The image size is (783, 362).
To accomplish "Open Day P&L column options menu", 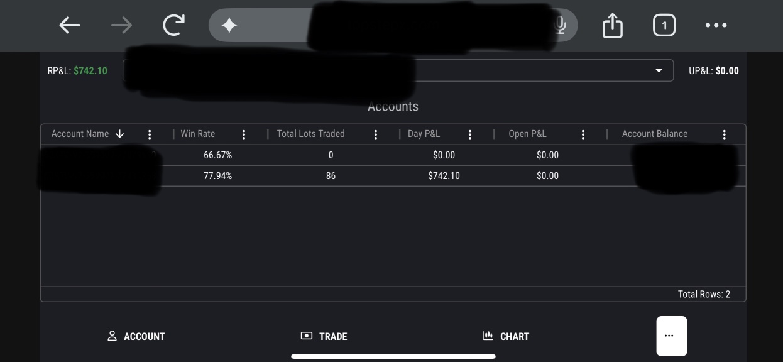I will point(470,134).
